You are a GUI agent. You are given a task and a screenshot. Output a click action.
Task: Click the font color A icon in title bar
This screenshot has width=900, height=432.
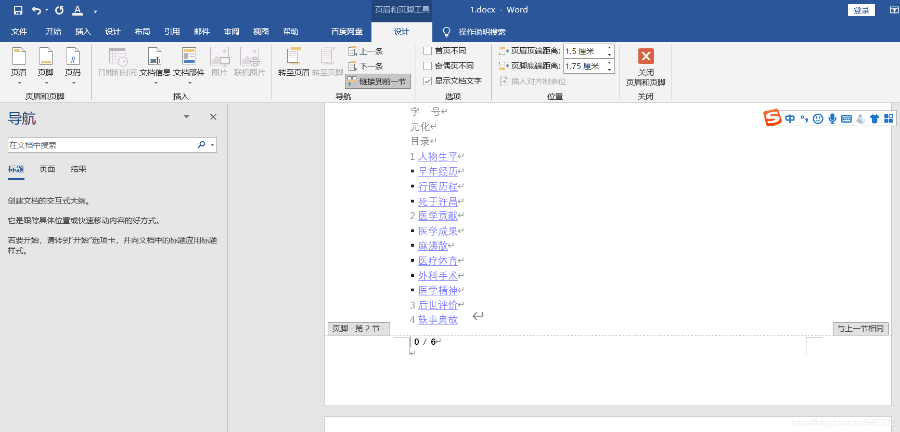point(78,10)
